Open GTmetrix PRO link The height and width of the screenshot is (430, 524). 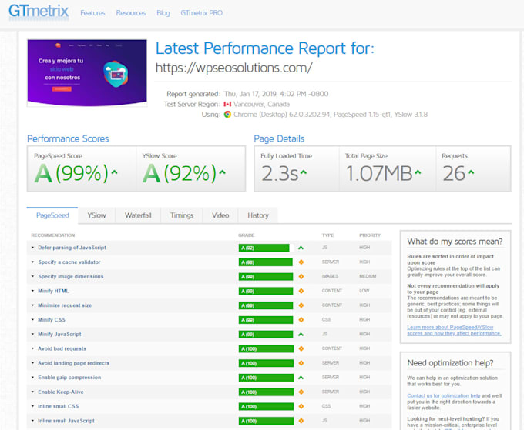202,13
